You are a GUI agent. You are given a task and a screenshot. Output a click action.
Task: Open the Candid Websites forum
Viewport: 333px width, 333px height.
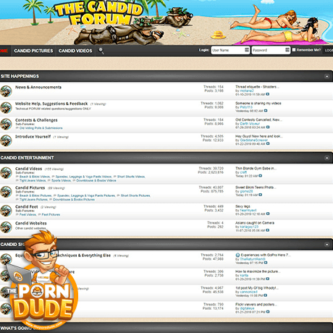pyautogui.click(x=31, y=223)
